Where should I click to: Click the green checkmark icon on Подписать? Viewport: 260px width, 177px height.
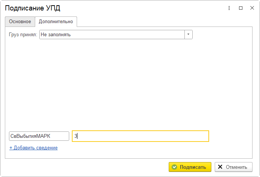click(174, 167)
